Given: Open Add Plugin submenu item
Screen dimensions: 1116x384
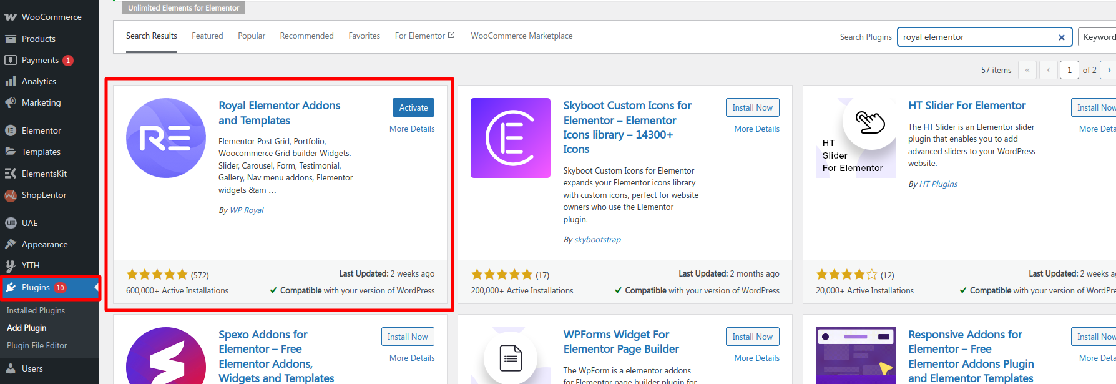Looking at the screenshot, I should [27, 328].
